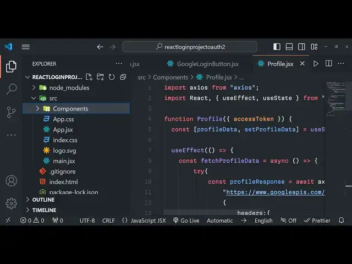Open the notifications bell in status bar
Viewport: 352px width, 264px height.
[341, 220]
